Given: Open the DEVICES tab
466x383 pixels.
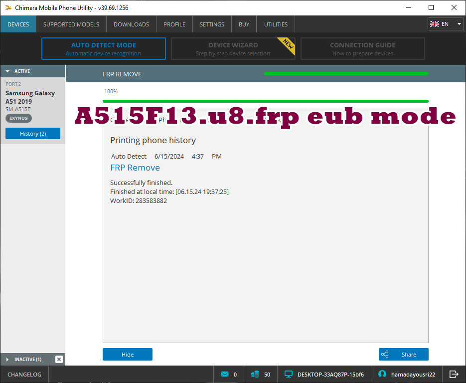Looking at the screenshot, I should click(x=18, y=24).
